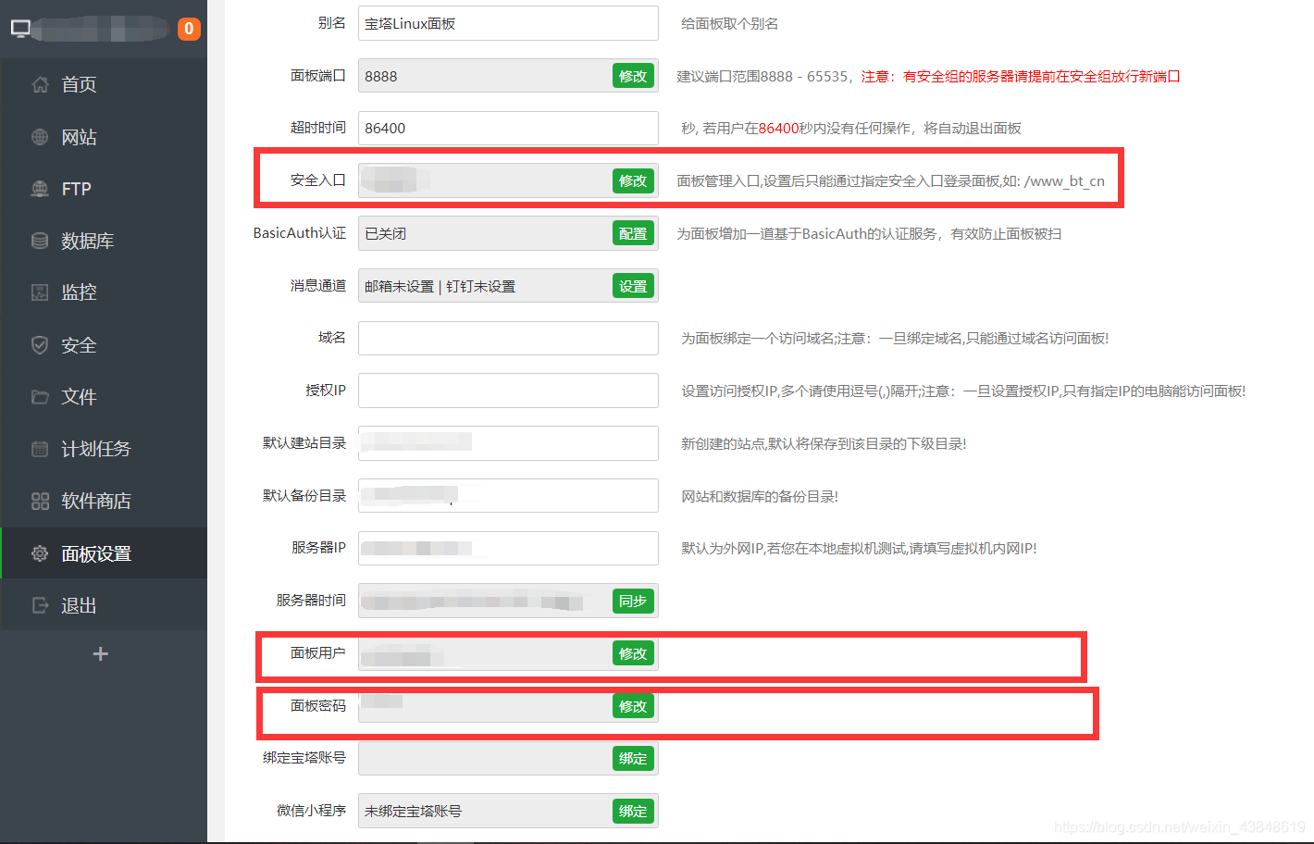1314x844 pixels.
Task: Click the database icon beside 数据库
Action: tap(40, 241)
